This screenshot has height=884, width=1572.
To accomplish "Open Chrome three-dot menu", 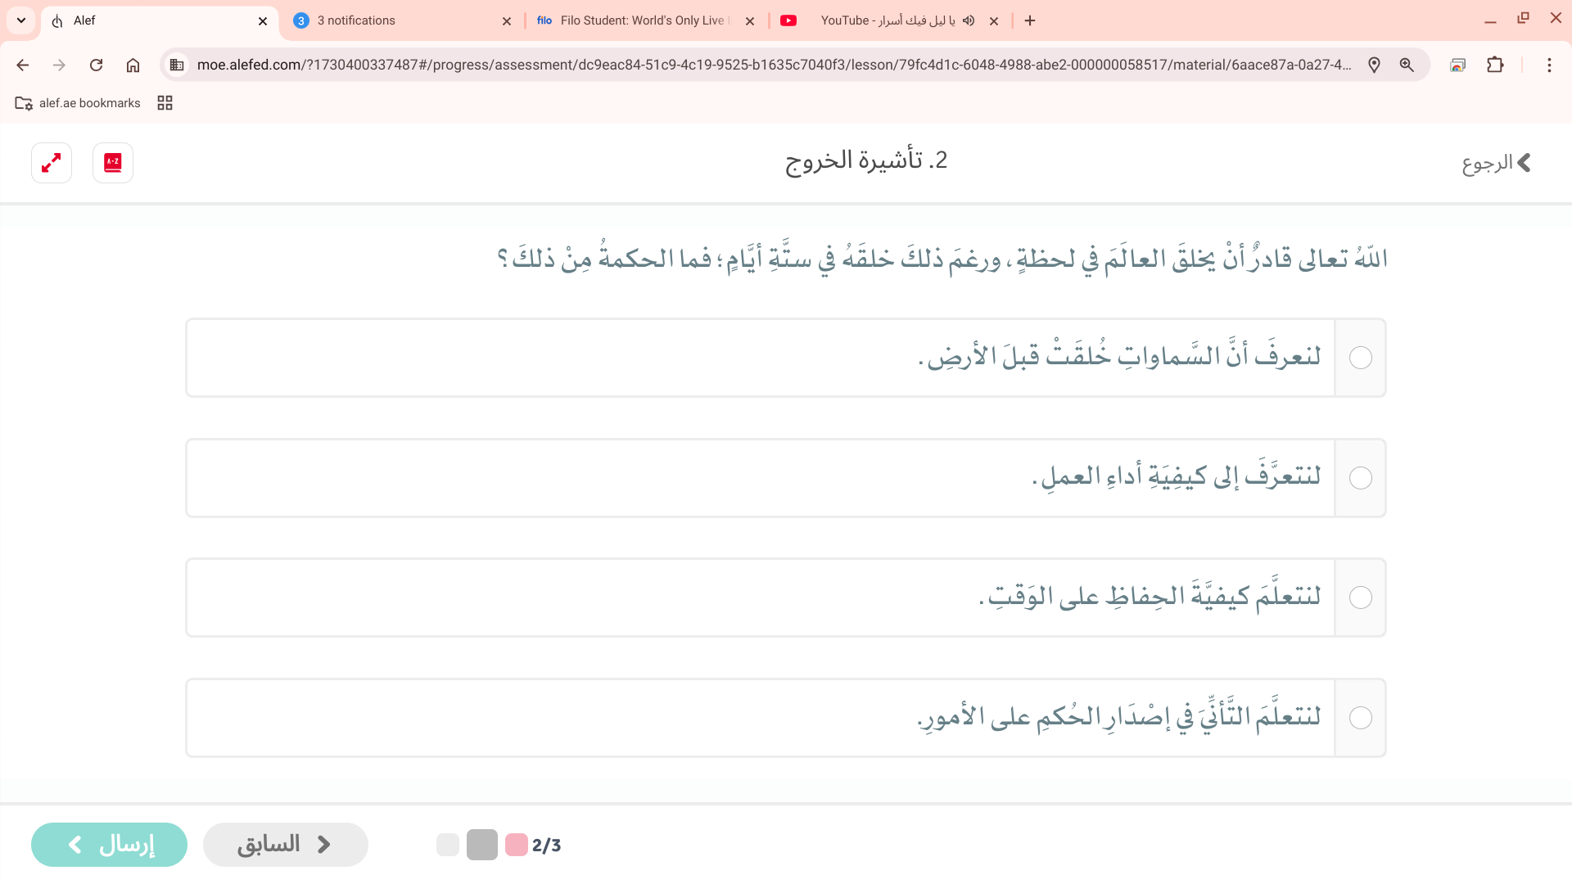I will tap(1549, 65).
